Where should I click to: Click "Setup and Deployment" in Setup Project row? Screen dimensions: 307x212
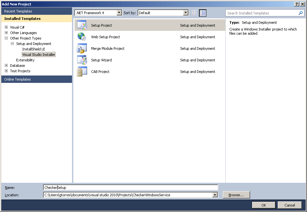(x=198, y=25)
